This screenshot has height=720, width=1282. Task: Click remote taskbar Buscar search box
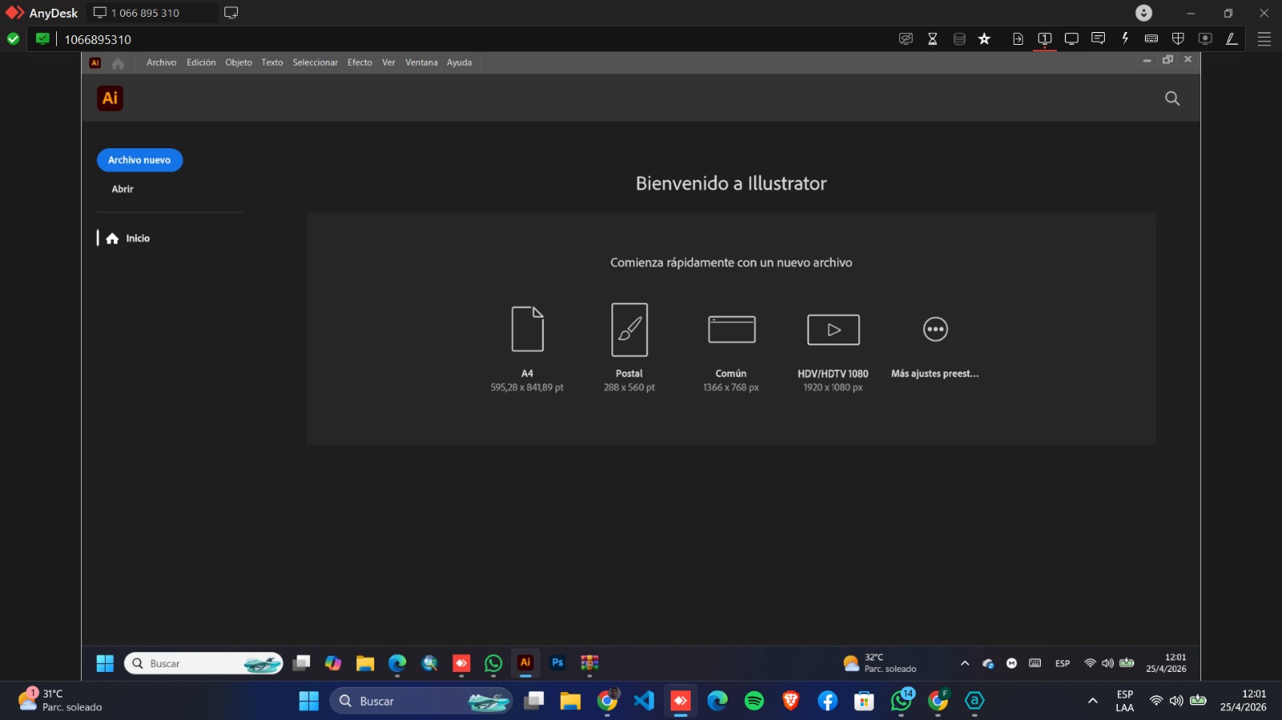tap(204, 663)
